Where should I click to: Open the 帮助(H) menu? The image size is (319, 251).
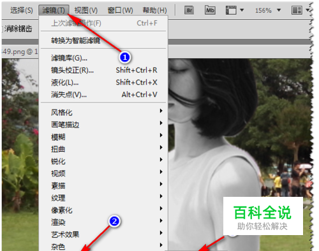point(154,10)
